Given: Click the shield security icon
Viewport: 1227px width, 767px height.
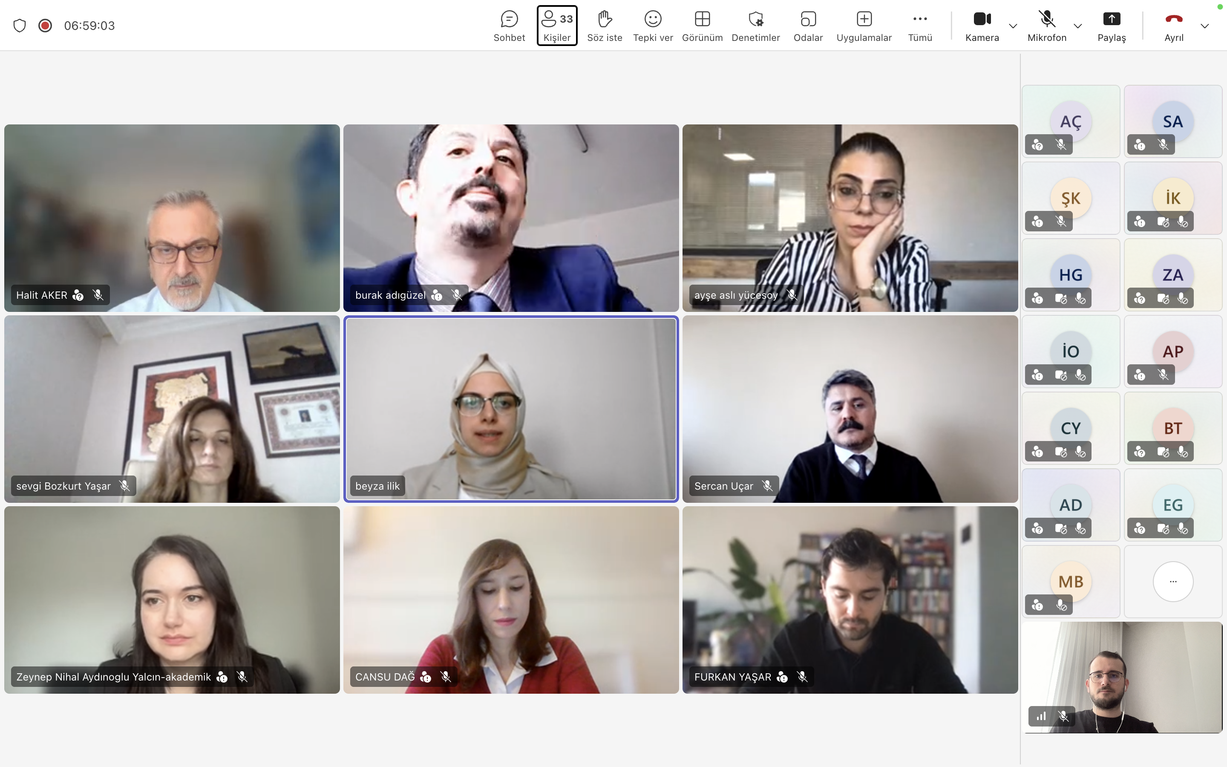Looking at the screenshot, I should [19, 26].
